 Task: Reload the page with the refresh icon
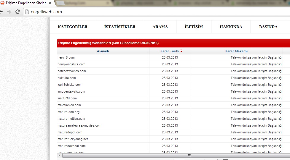point(17,12)
